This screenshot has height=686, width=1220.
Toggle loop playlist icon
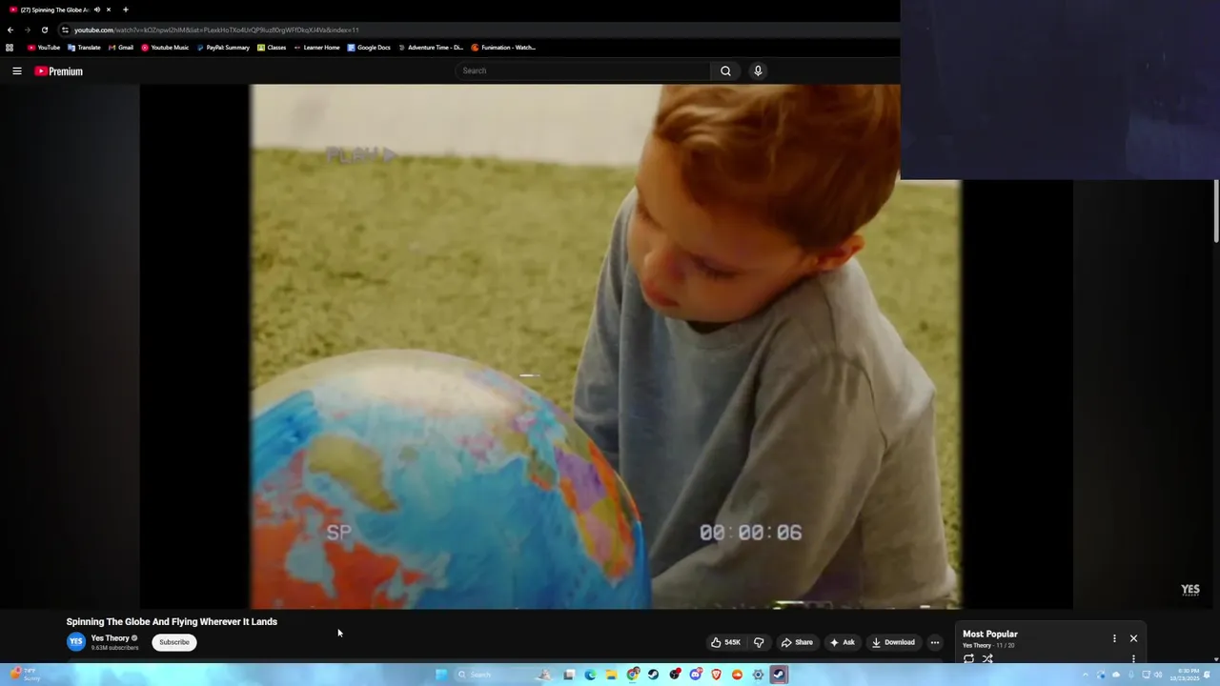click(x=968, y=658)
